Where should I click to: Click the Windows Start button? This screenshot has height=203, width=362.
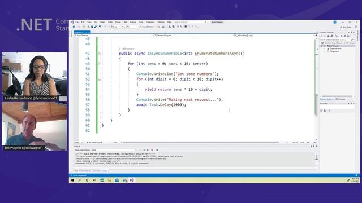click(72, 180)
